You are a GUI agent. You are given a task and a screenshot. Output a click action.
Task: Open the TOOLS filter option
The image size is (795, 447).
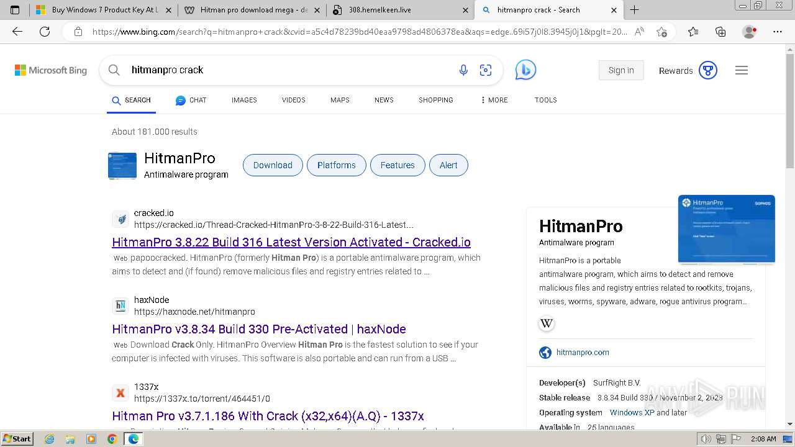(x=546, y=100)
